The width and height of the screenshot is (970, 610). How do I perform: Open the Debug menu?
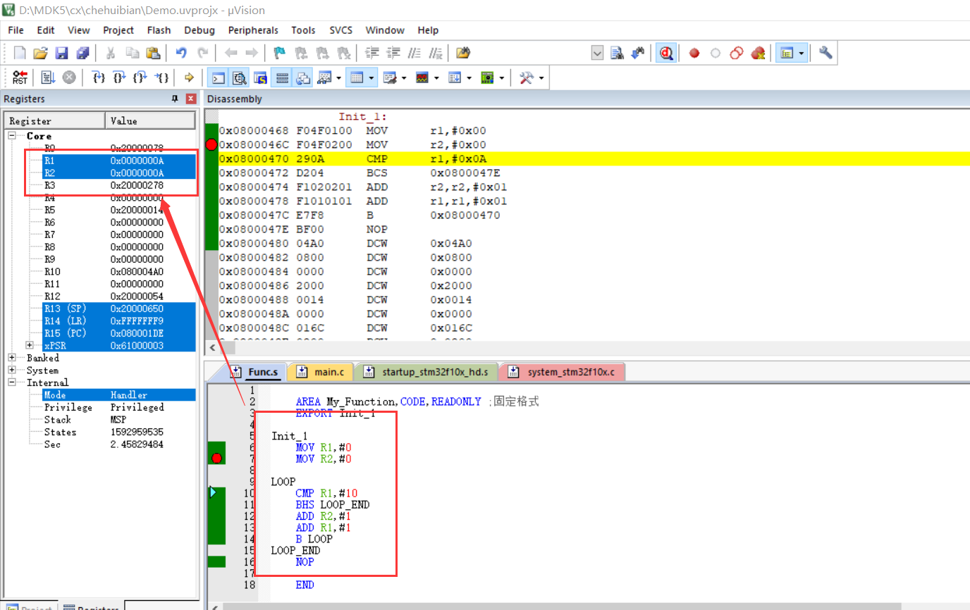click(199, 30)
